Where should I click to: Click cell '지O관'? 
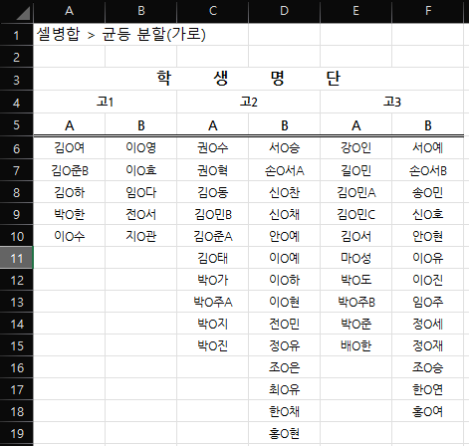141,236
